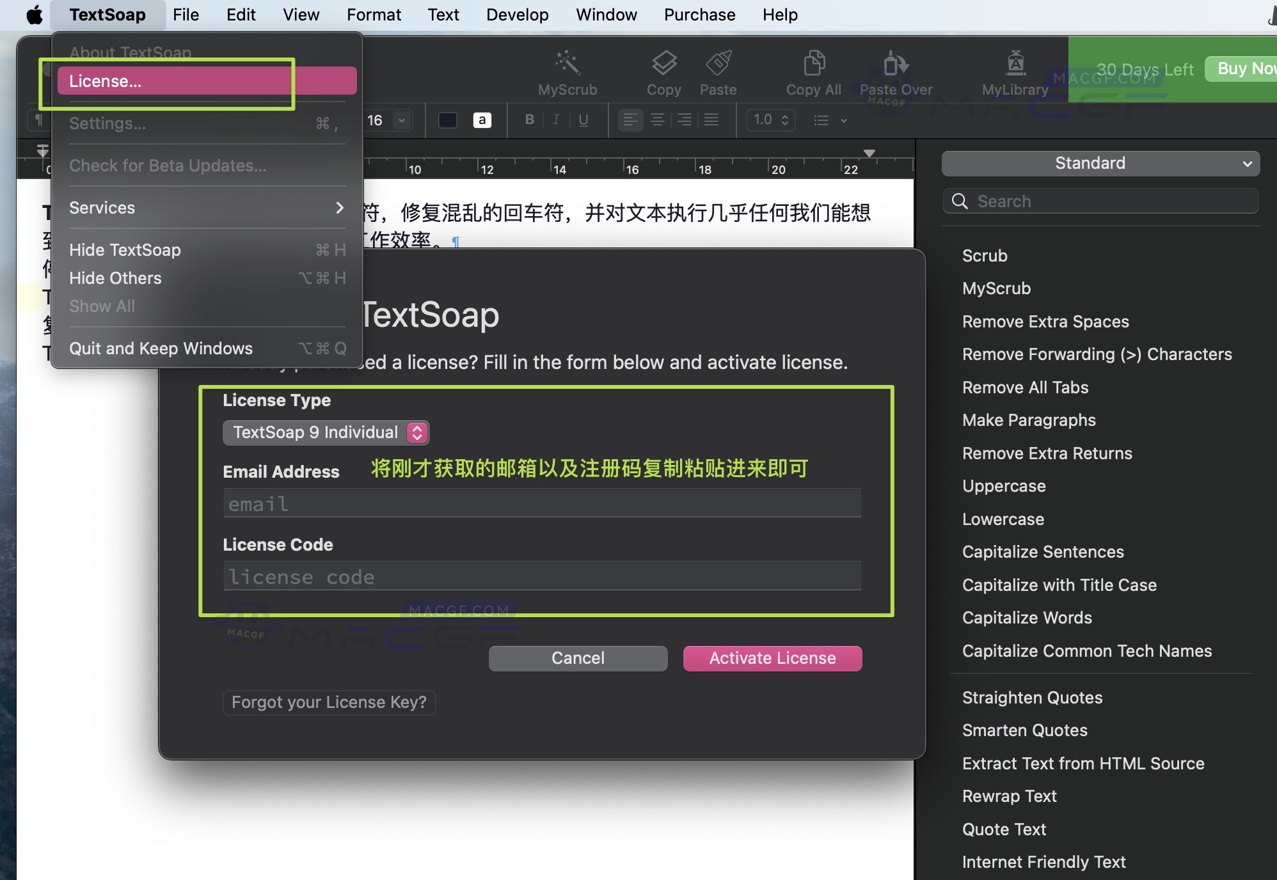Open the Develop menu

517,14
